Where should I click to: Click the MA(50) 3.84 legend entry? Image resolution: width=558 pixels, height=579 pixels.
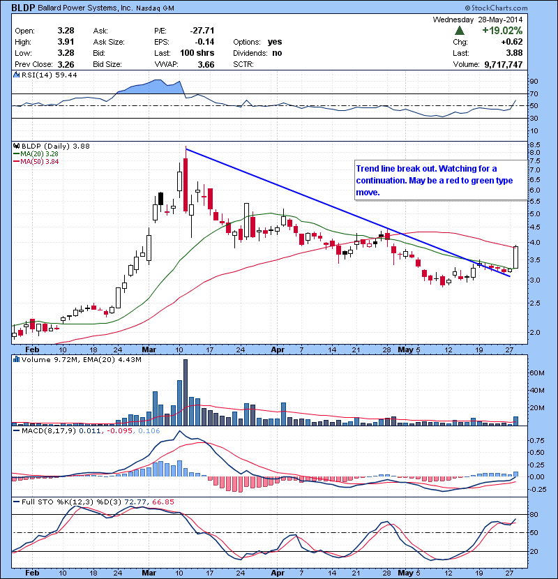(x=39, y=162)
